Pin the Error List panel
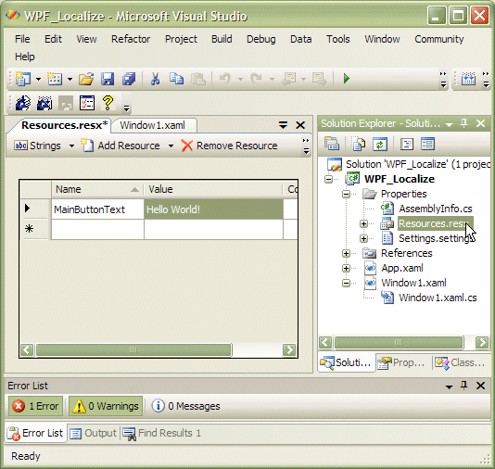The image size is (495, 469). [x=463, y=386]
